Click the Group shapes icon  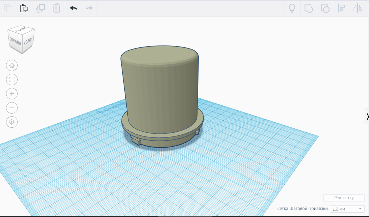click(x=309, y=8)
